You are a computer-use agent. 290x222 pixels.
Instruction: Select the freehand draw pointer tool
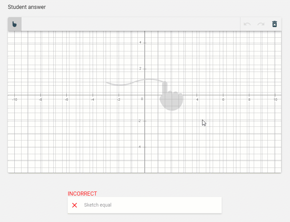tap(14, 24)
